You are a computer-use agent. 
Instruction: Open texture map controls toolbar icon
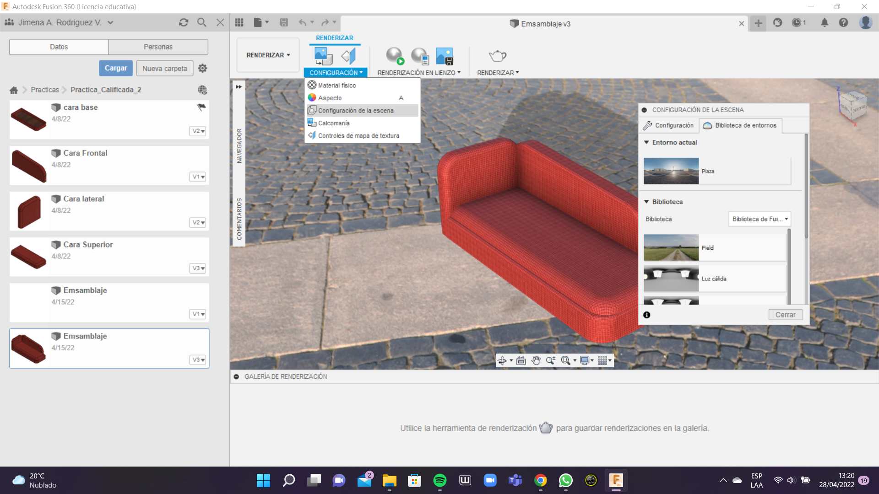click(349, 56)
